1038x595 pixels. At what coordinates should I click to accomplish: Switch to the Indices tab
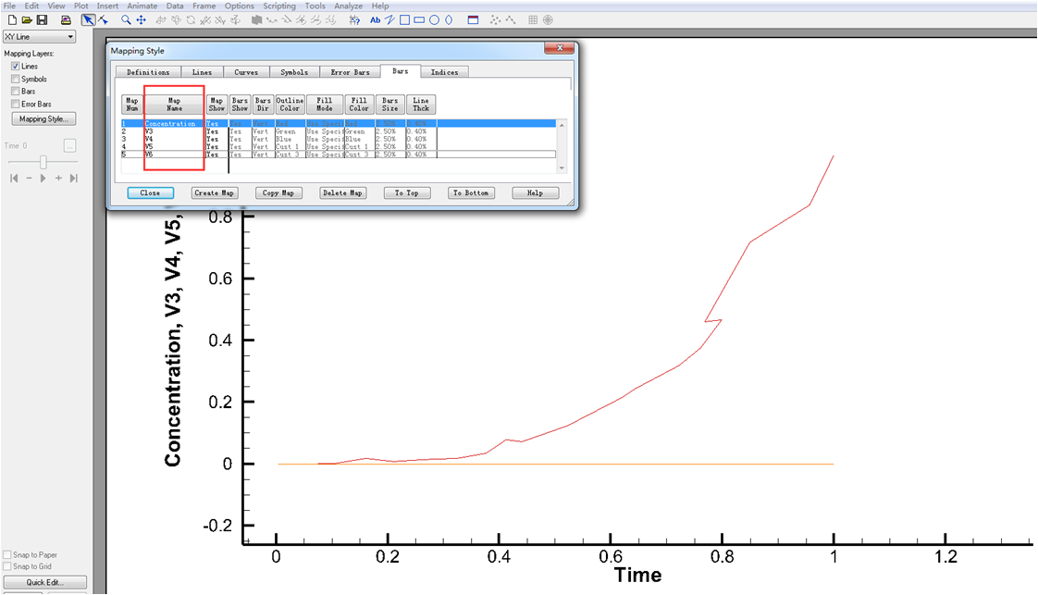444,72
